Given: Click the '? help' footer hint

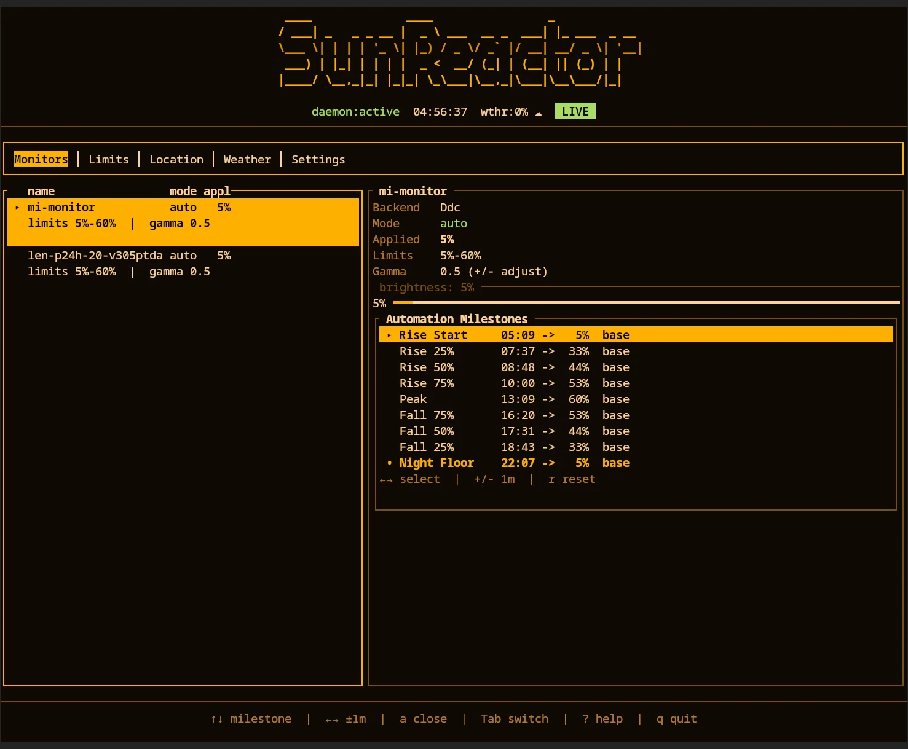Looking at the screenshot, I should pyautogui.click(x=602, y=718).
